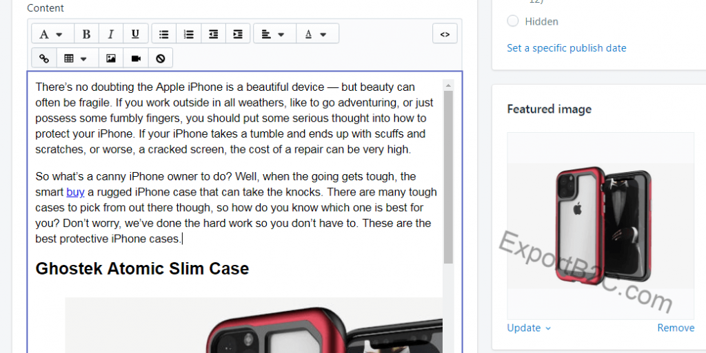Decrease indent (outdent) of paragraph
This screenshot has height=353, width=706.
pyautogui.click(x=213, y=34)
